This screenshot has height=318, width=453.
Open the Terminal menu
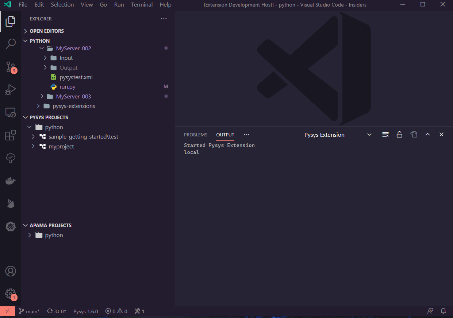click(x=142, y=5)
